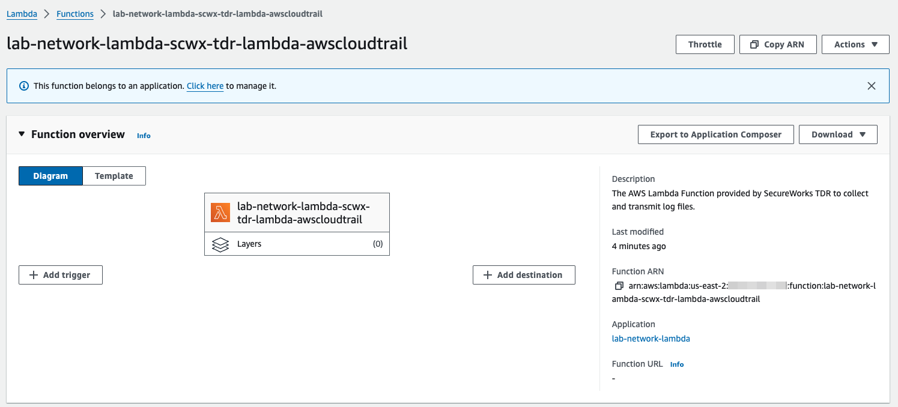
Task: Click the info circle icon in banner
Action: 24,86
